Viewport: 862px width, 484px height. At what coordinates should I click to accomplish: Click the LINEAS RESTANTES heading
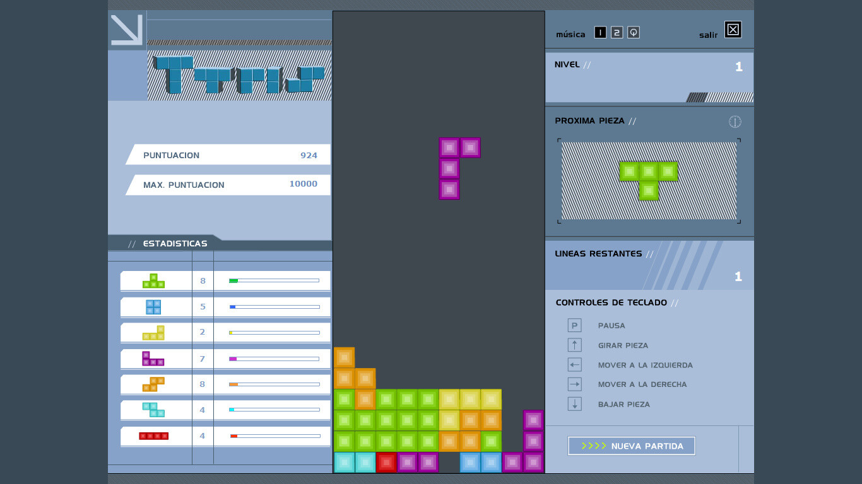pyautogui.click(x=598, y=253)
